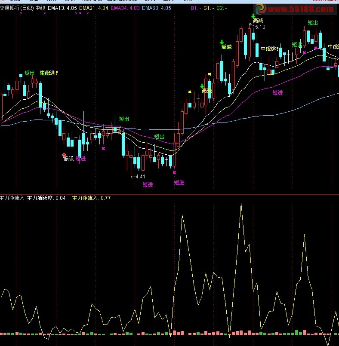Click the 高减 label beside the 5.10 price

coord(258,21)
